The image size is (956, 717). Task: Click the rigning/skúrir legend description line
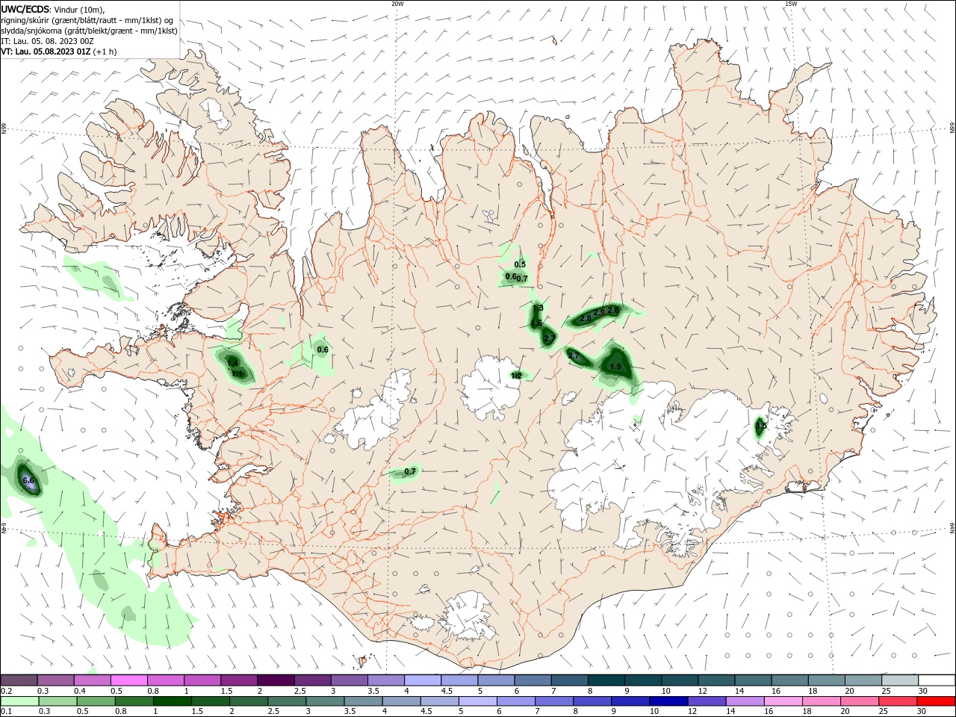(87, 20)
